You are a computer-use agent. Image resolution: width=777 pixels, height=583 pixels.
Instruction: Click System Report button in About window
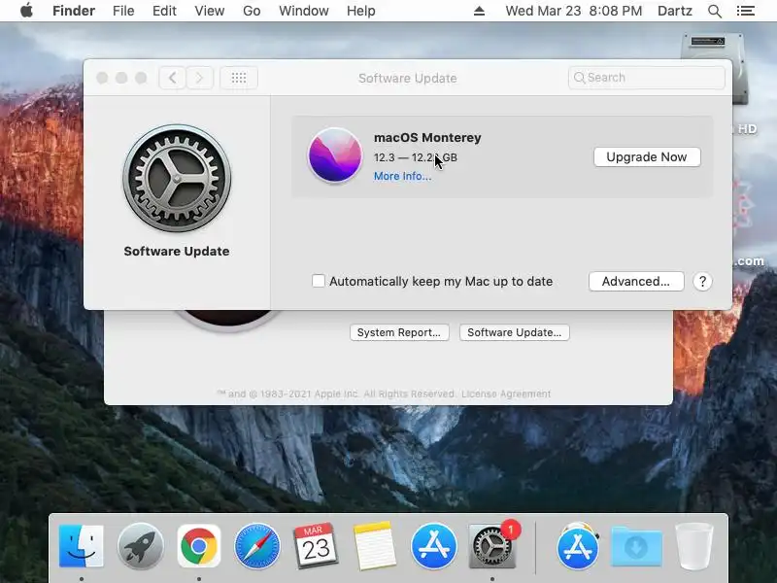[399, 332]
